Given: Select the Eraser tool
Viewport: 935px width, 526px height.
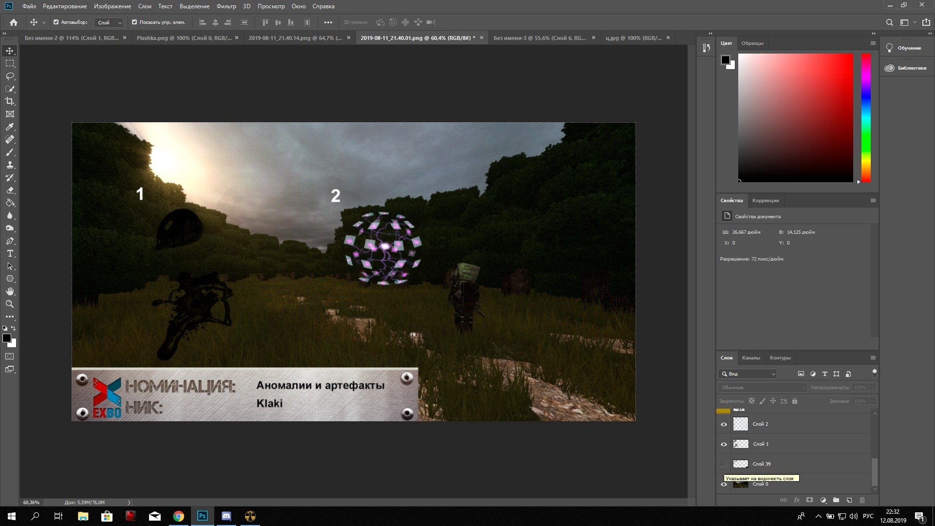Looking at the screenshot, I should [x=10, y=190].
